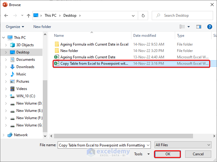The height and width of the screenshot is (162, 217).
Task: Collapse the This PC tree node
Action: tap(4, 38)
